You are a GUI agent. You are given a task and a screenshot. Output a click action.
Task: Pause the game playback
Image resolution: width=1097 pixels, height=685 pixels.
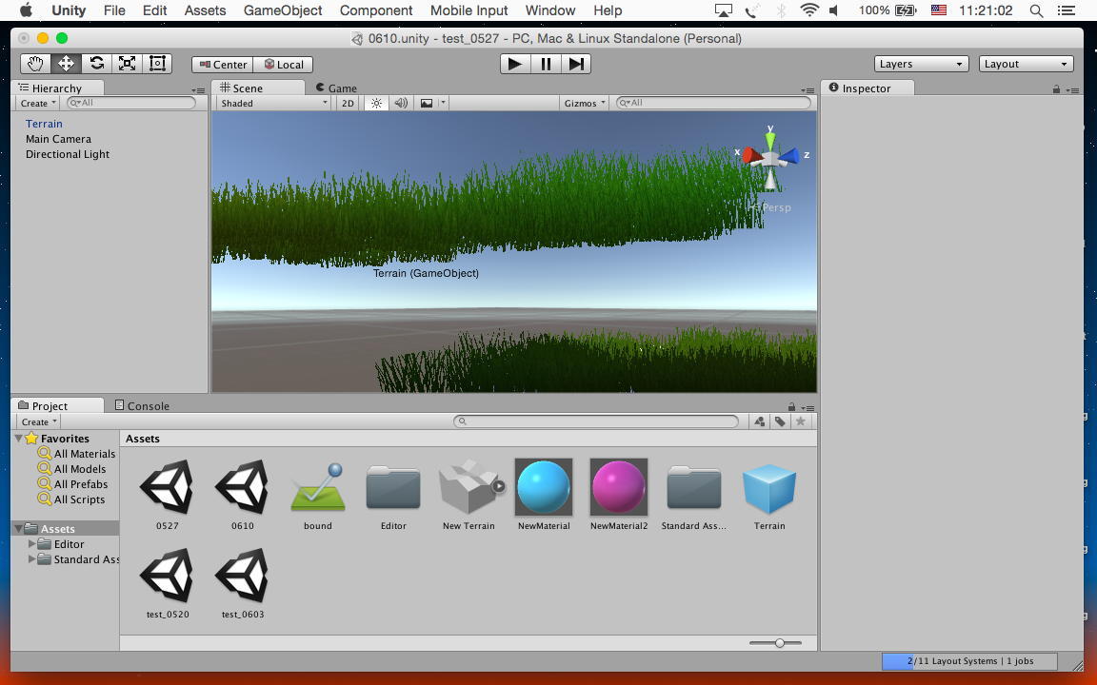pos(546,64)
